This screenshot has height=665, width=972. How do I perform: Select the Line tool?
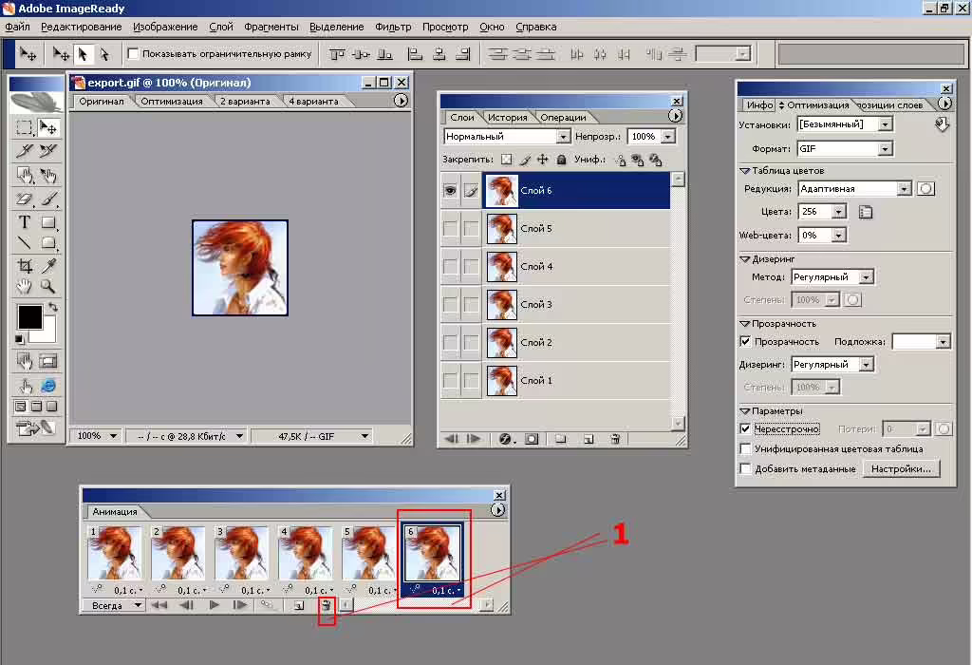[x=24, y=242]
